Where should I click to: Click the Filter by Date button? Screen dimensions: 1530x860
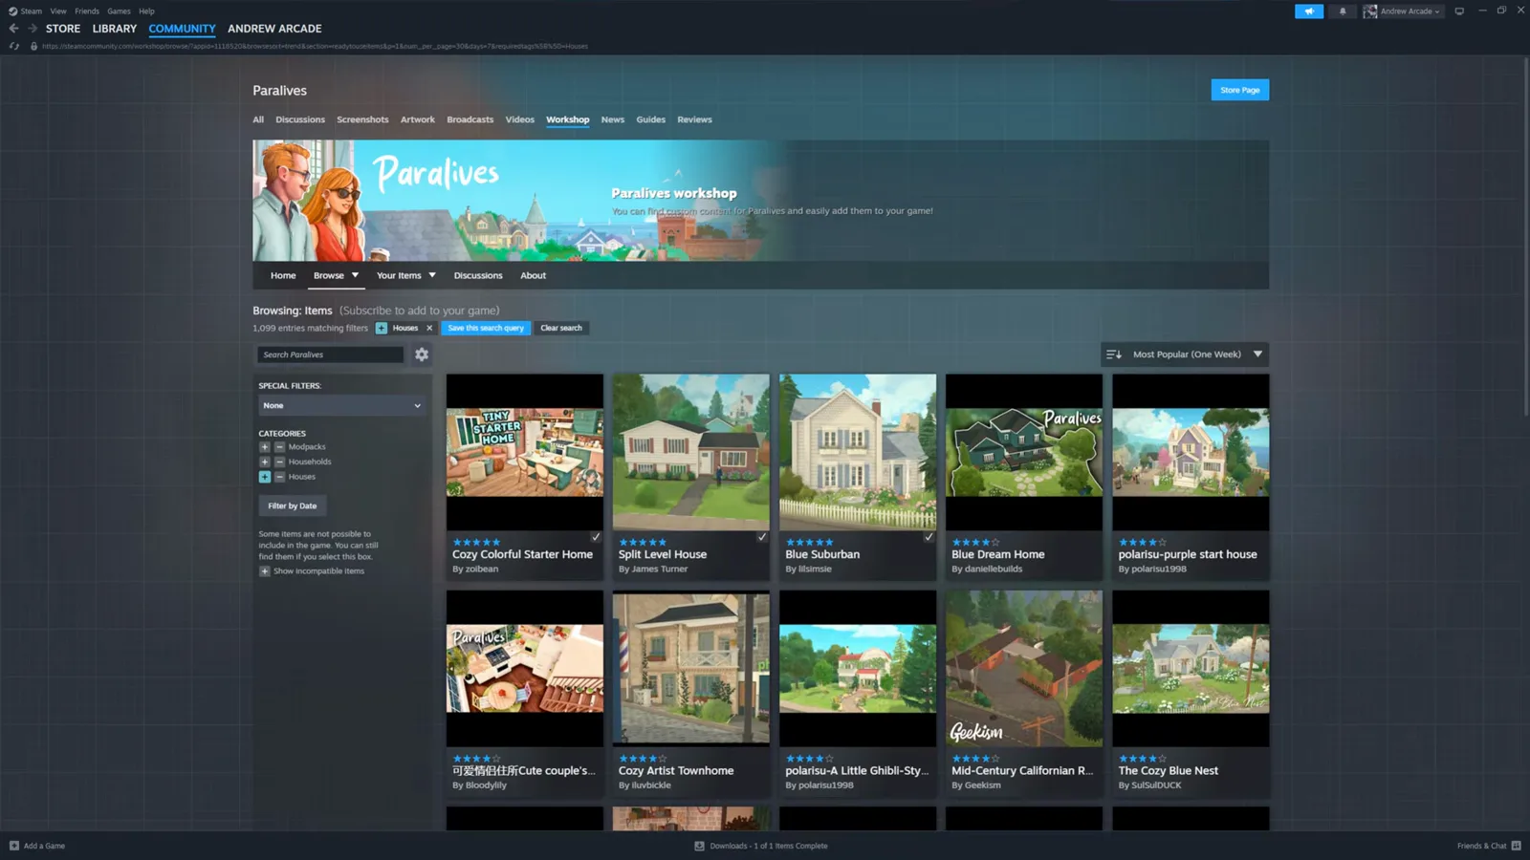292,505
